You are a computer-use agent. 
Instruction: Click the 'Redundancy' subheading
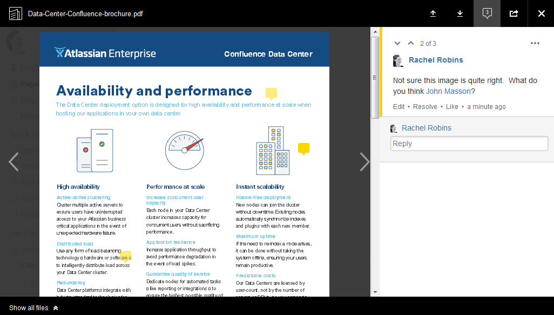pos(71,283)
